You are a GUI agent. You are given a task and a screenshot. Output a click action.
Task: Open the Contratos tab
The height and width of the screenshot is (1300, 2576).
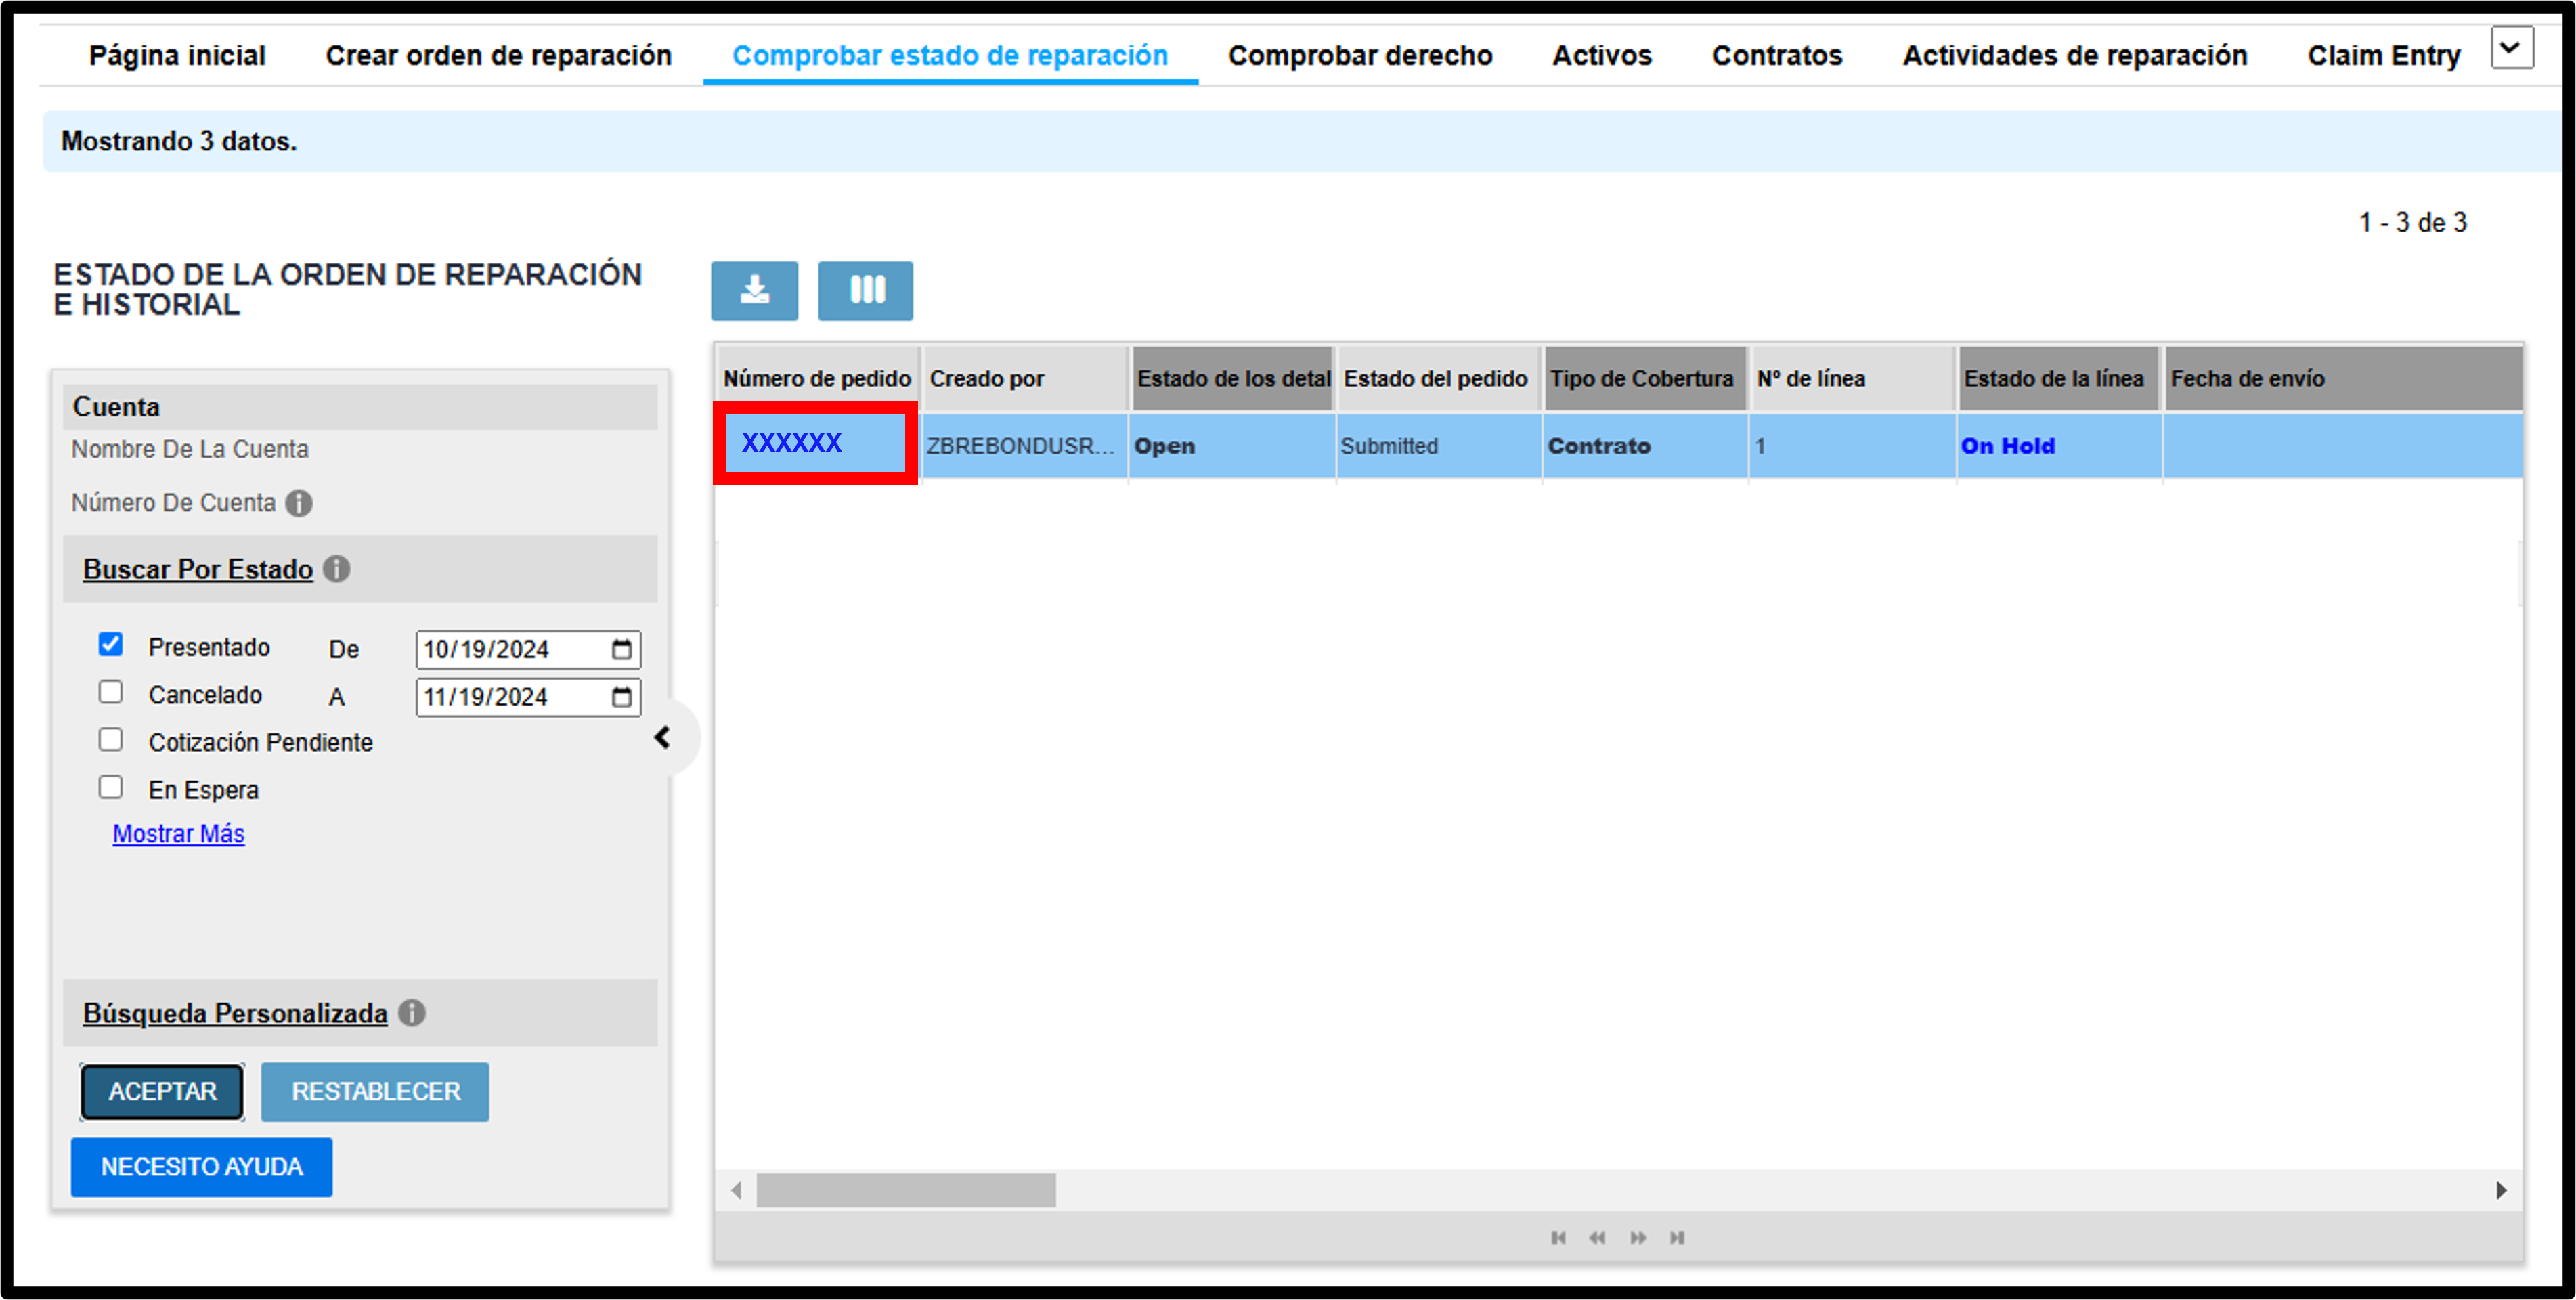point(1777,56)
